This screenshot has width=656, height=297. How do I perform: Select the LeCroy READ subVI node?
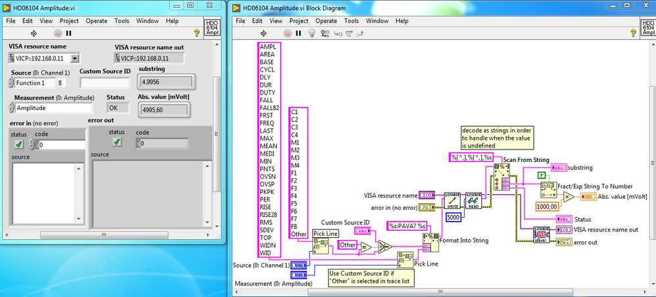[x=473, y=200]
